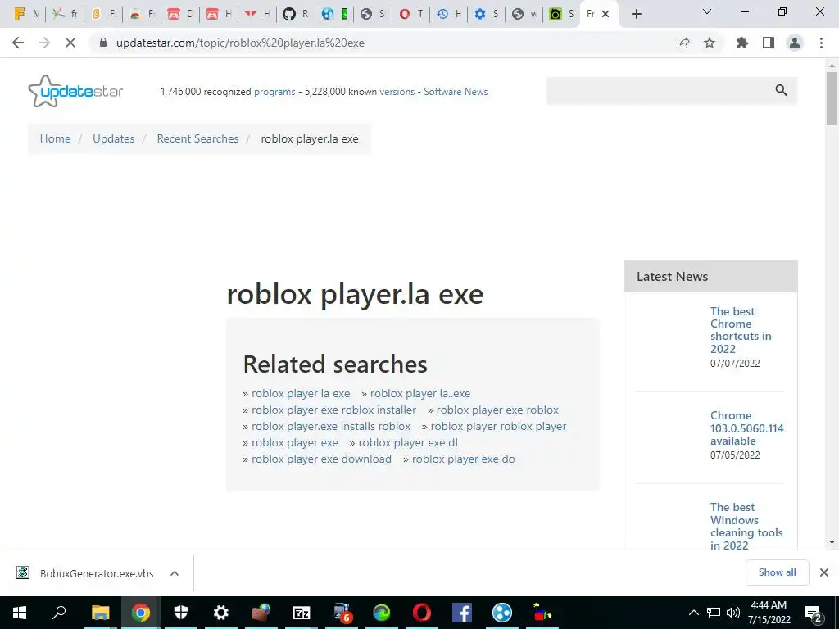Open 'The best Windows cleaning tools' news
The image size is (839, 629).
coord(746,527)
